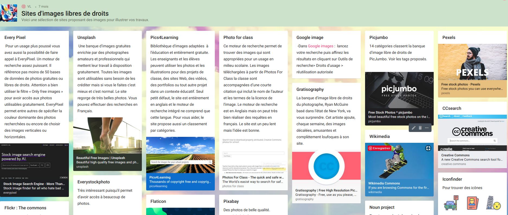This screenshot has width=508, height=215.
Task: Click the Unsplash runner thumbnail image
Action: click(x=107, y=135)
